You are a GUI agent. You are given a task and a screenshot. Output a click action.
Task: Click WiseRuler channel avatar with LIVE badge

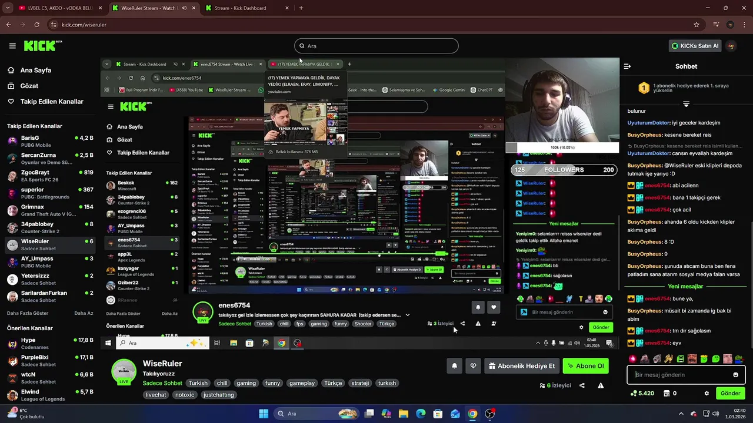pos(124,372)
